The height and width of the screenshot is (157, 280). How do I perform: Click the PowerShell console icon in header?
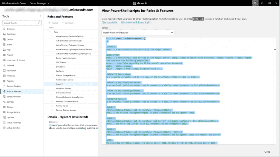pyautogui.click(x=255, y=3)
